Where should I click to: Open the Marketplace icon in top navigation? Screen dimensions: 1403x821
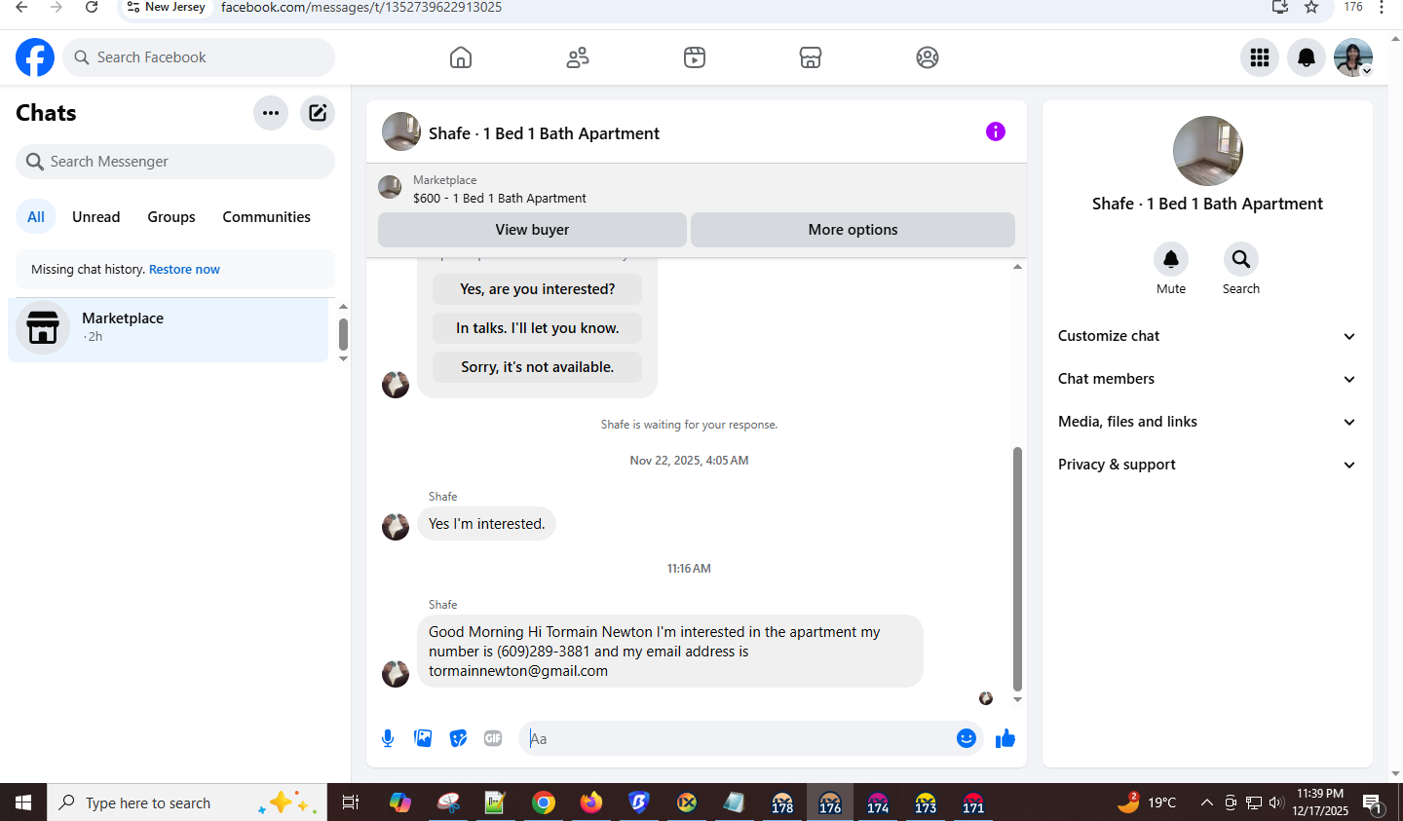811,57
